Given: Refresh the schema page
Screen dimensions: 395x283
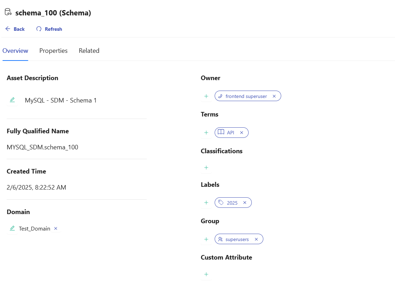Looking at the screenshot, I should click(x=49, y=29).
